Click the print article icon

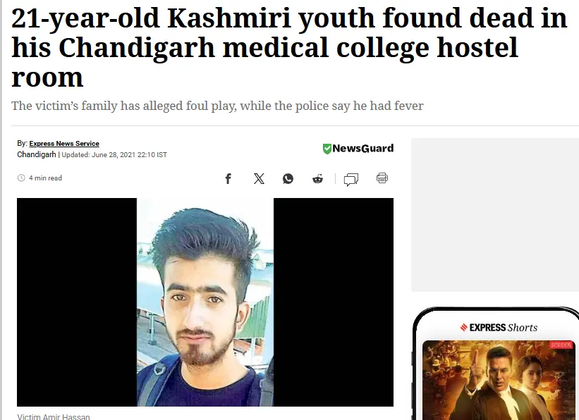382,178
